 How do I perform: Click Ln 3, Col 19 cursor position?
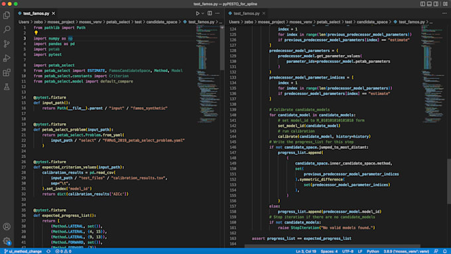306,251
